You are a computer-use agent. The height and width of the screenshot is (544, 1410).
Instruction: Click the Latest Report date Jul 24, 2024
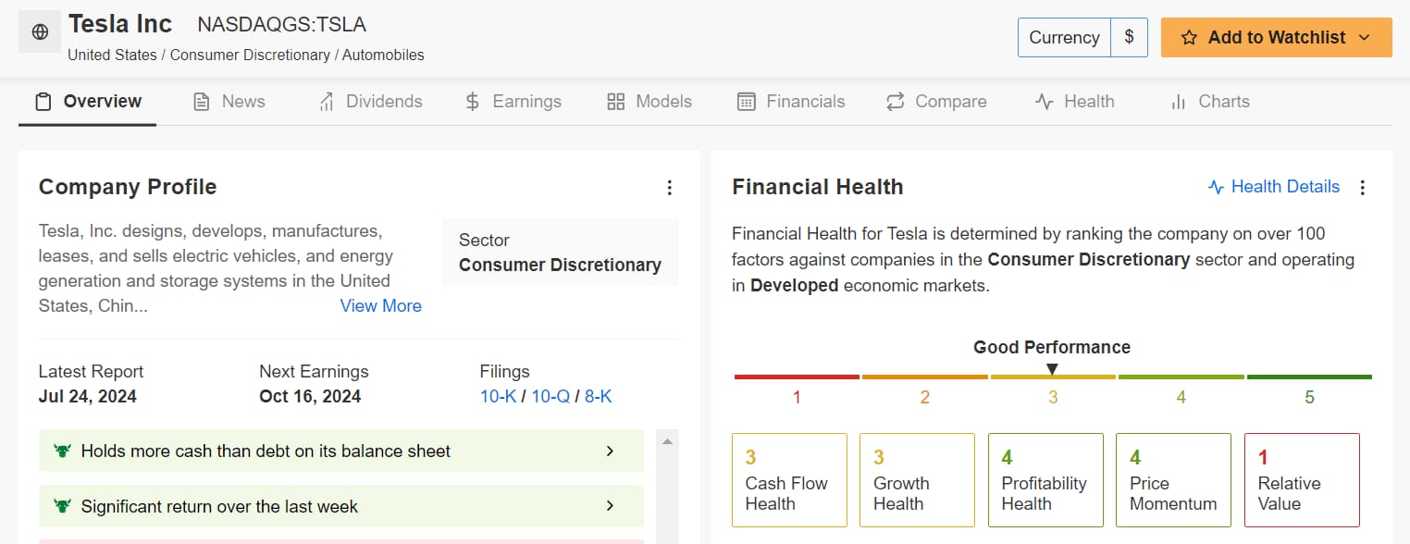(88, 397)
